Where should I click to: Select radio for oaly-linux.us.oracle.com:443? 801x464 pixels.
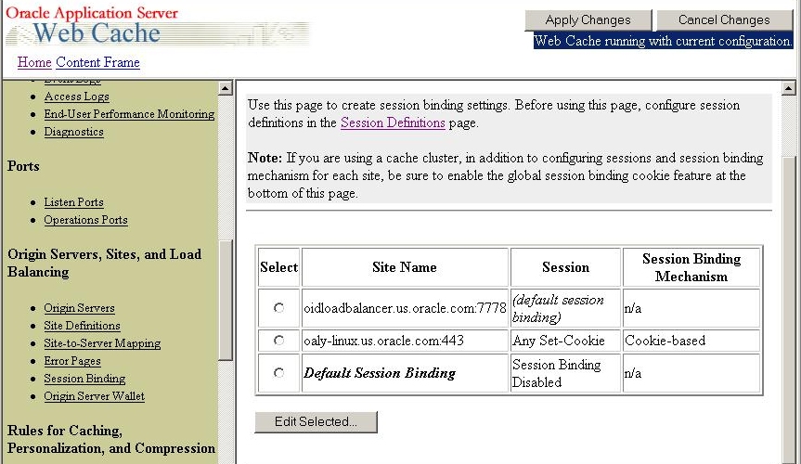point(278,341)
